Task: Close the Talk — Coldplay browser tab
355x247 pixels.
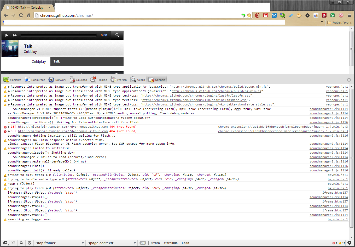Action: coord(50,8)
